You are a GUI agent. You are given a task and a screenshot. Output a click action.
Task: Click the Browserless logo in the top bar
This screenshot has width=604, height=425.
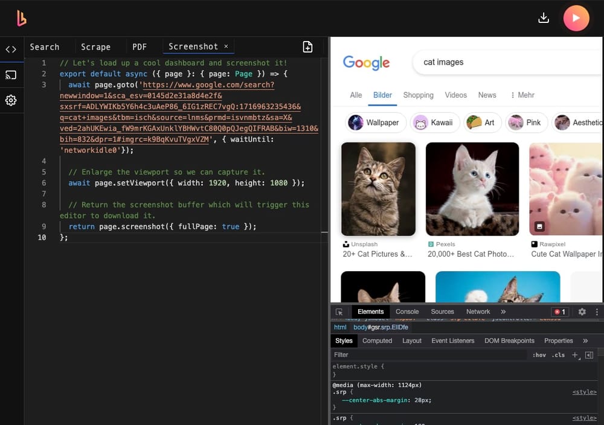(x=21, y=18)
